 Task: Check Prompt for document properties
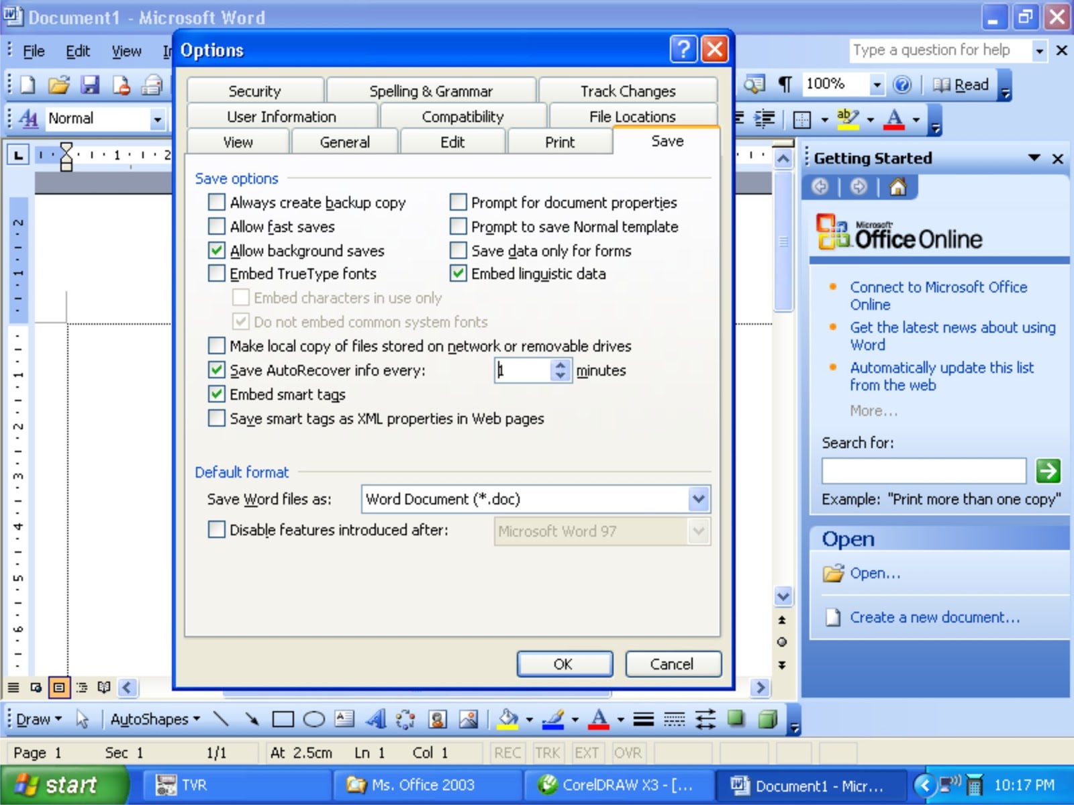coord(458,202)
